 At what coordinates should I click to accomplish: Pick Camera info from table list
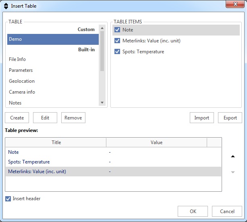(22, 92)
